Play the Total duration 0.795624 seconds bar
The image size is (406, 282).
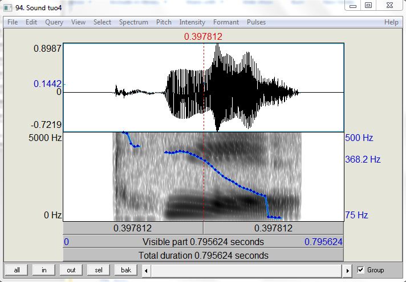pyautogui.click(x=203, y=255)
